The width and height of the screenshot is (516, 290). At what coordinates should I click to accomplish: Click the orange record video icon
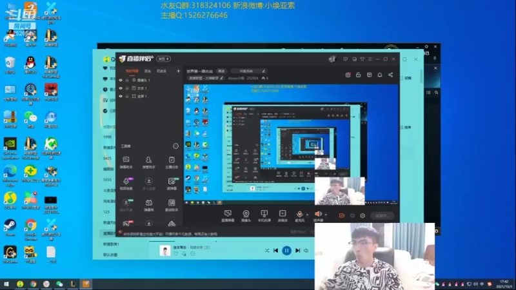(342, 216)
